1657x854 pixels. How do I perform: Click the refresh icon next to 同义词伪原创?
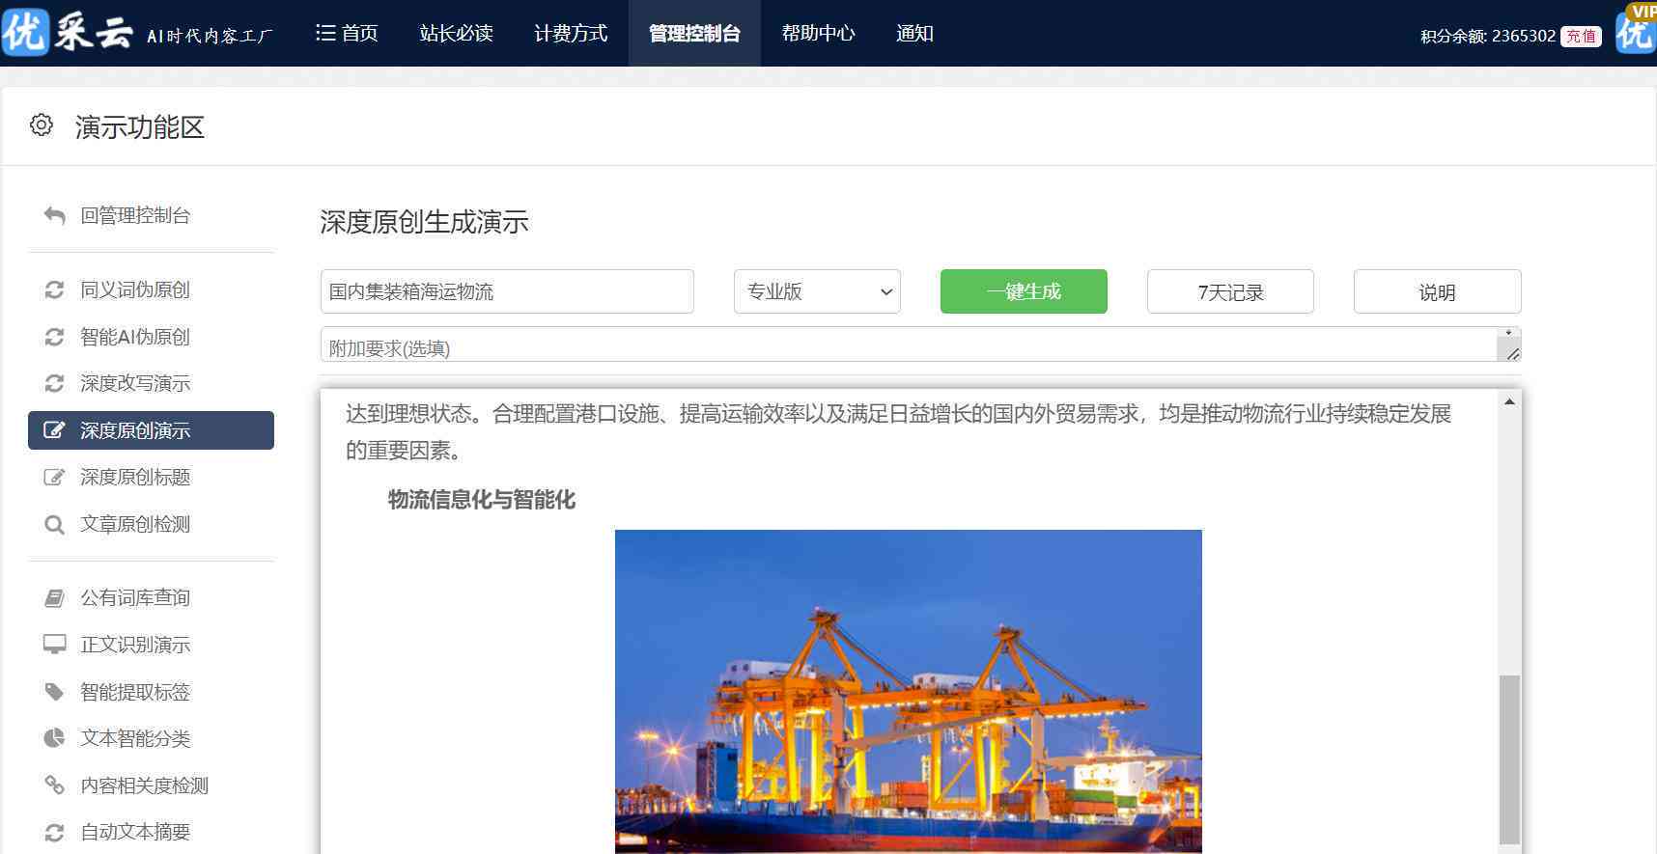point(54,290)
